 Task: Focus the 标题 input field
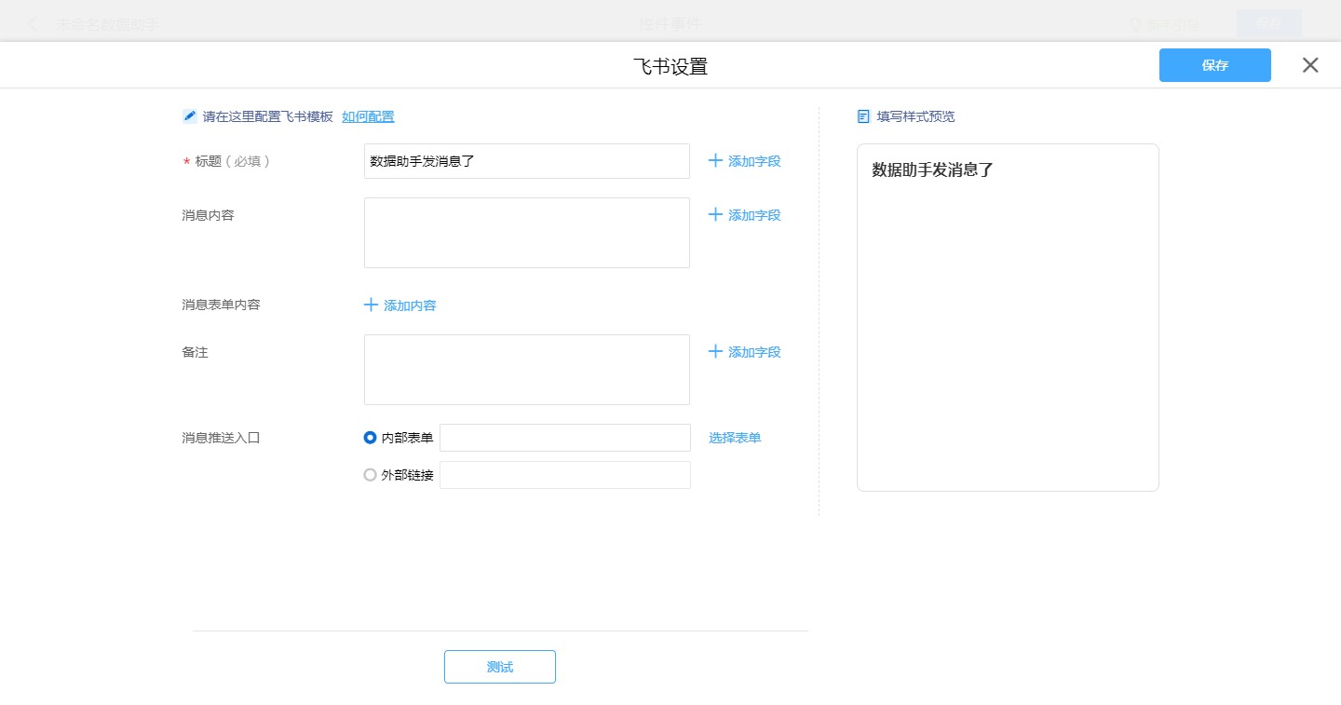(x=526, y=161)
